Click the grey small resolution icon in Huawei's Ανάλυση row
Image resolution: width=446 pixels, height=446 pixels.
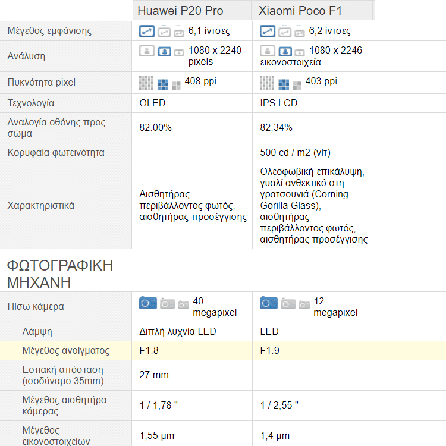click(x=179, y=53)
